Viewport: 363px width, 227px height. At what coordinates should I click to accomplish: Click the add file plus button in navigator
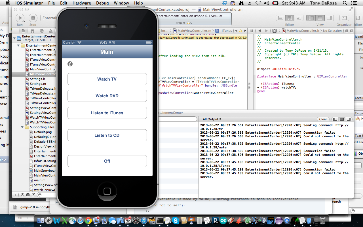pyautogui.click(x=15, y=195)
